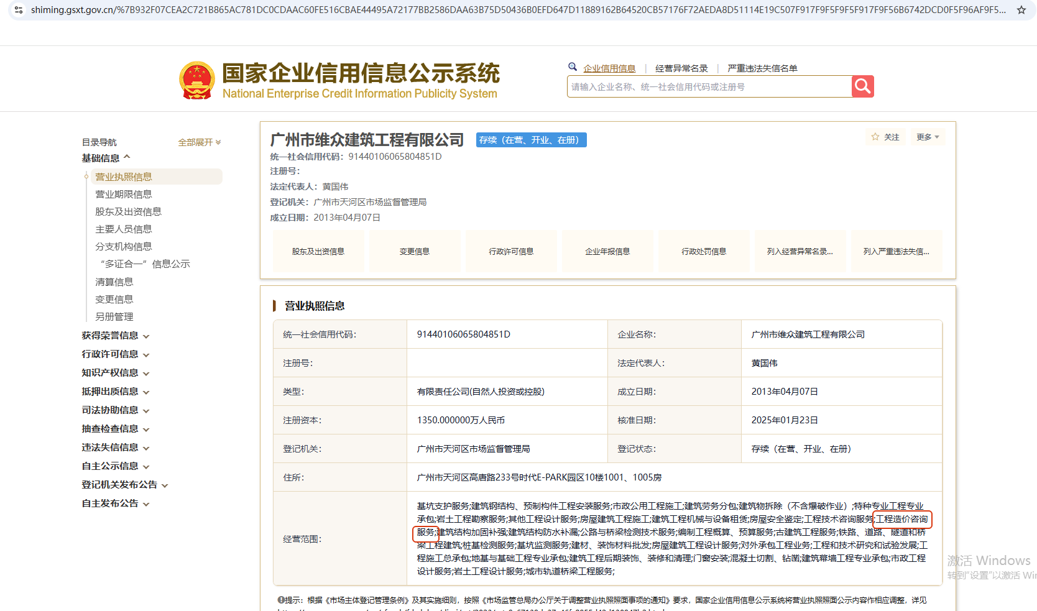
Task: Open site info icon in address bar
Action: click(x=19, y=10)
